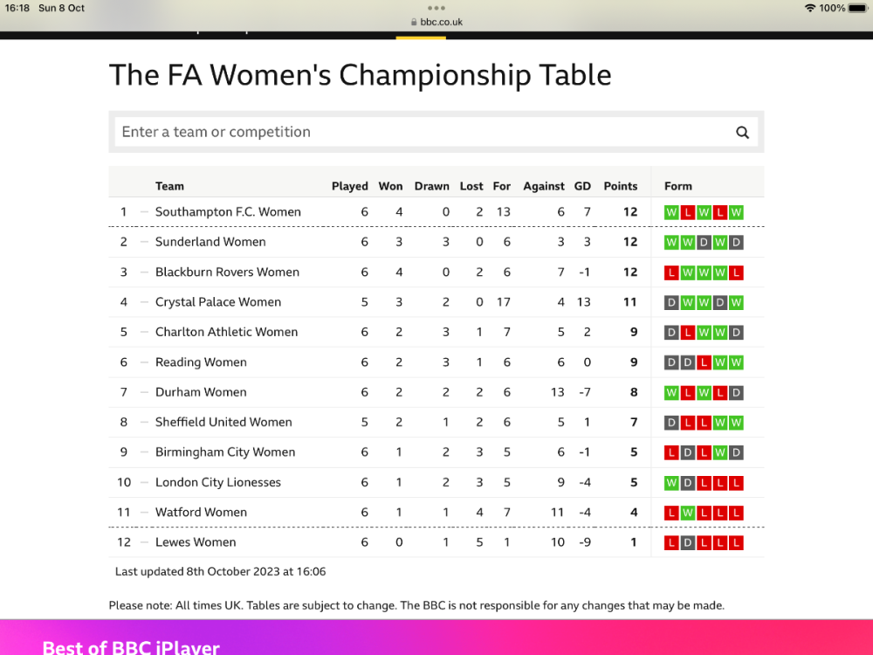This screenshot has width=873, height=655.
Task: Open Sheffield United Women team link
Action: coord(223,422)
